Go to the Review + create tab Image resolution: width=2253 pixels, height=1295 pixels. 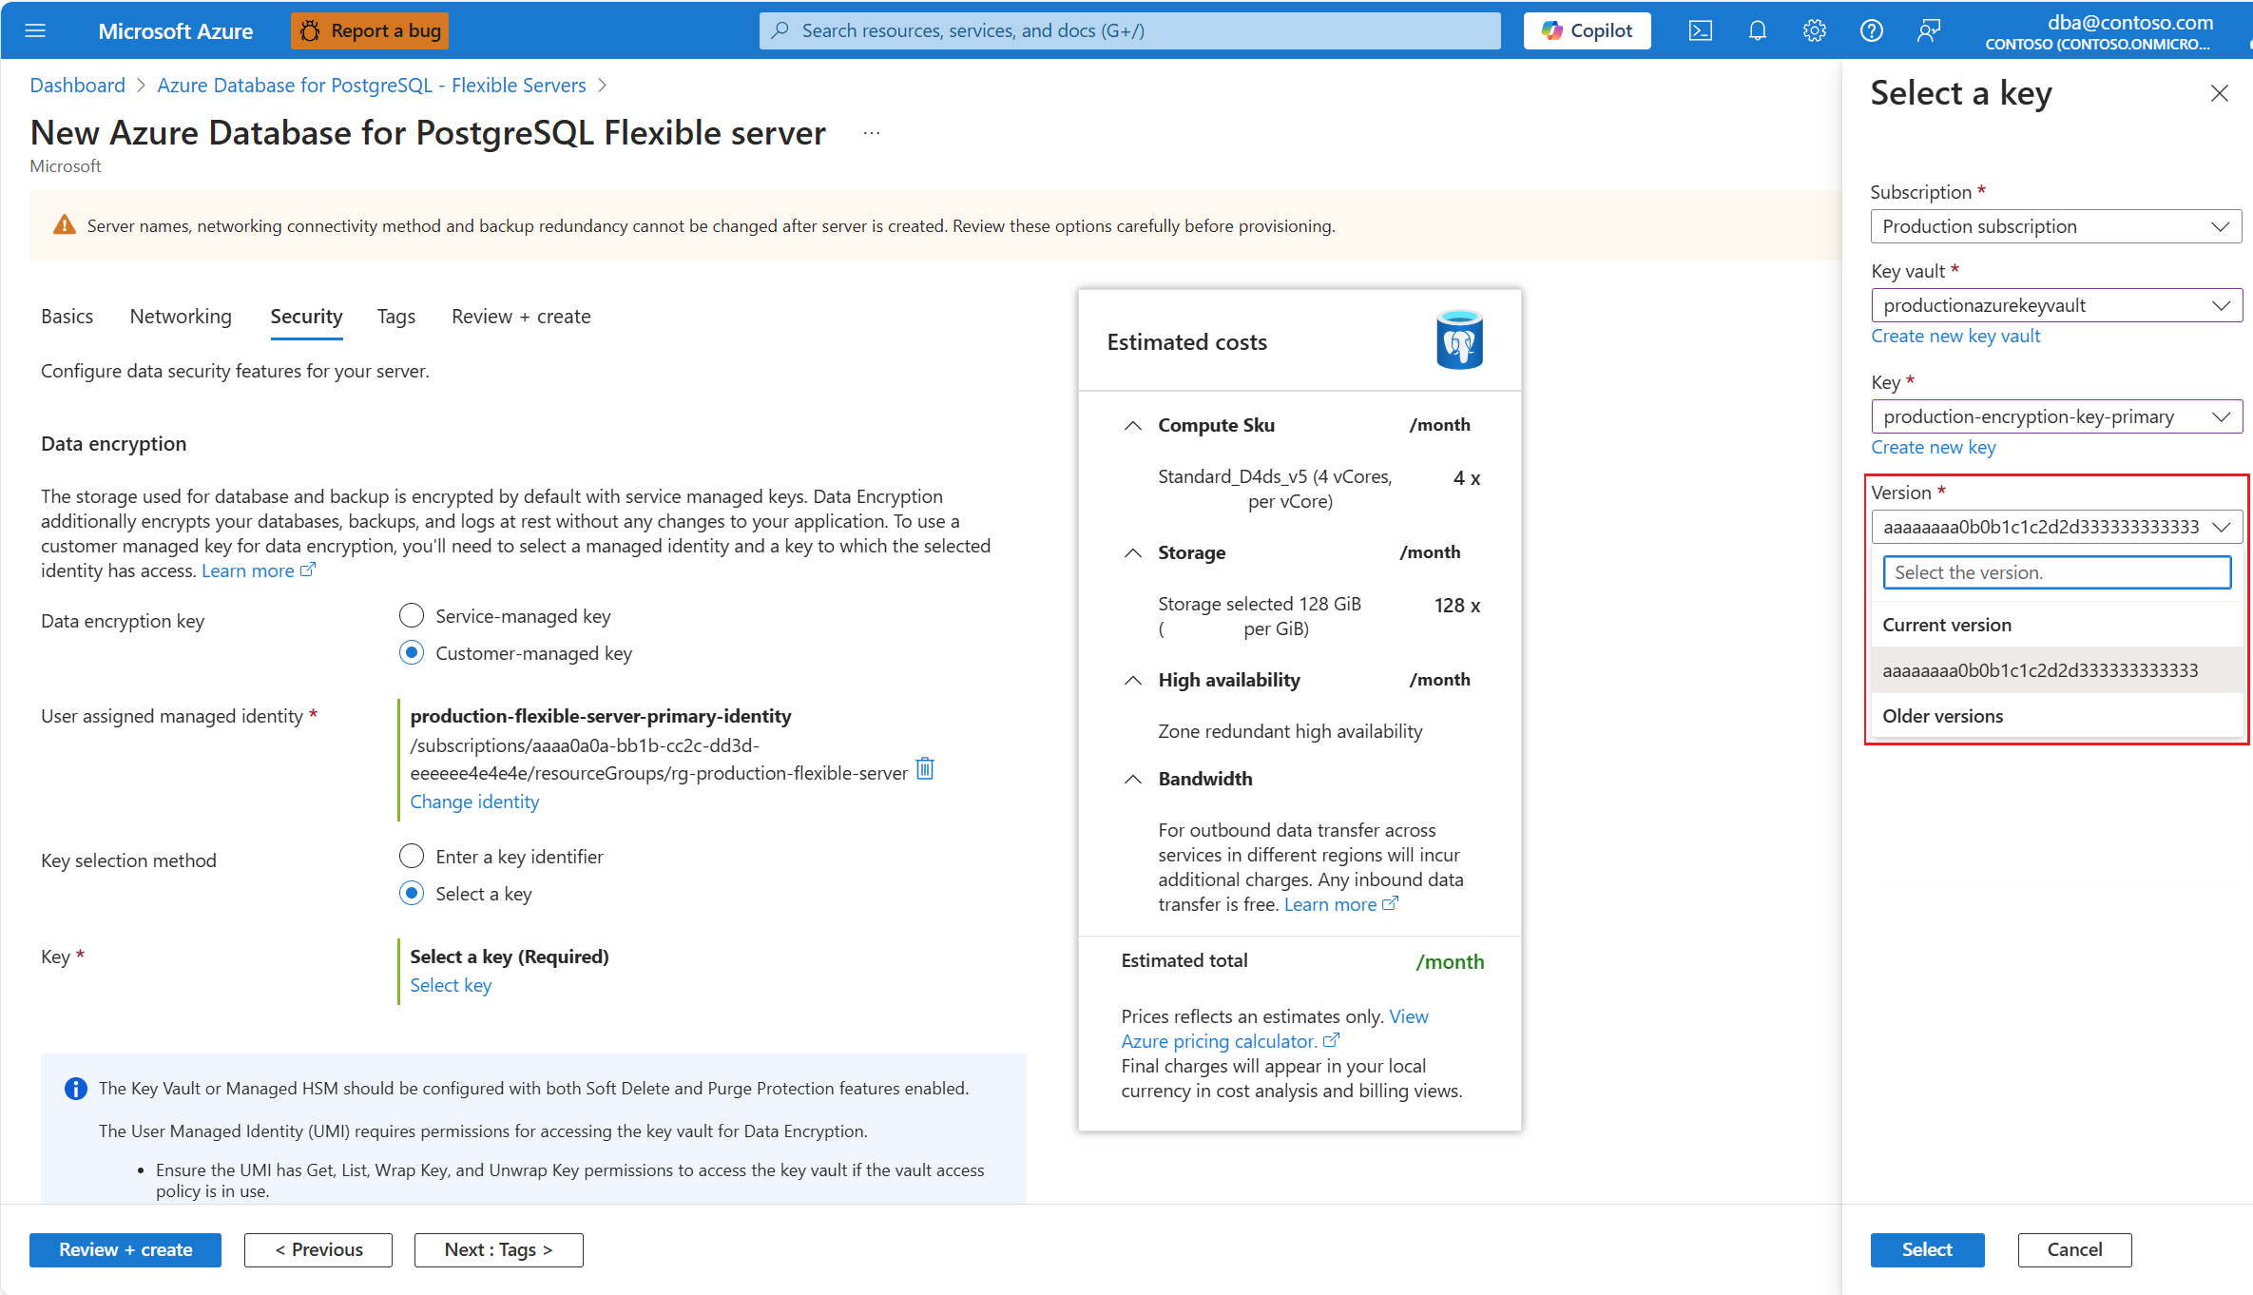[x=521, y=317]
